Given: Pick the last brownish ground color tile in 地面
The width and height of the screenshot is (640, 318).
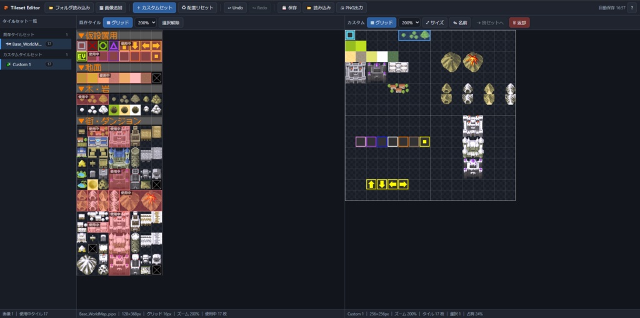Looking at the screenshot, I should point(146,77).
